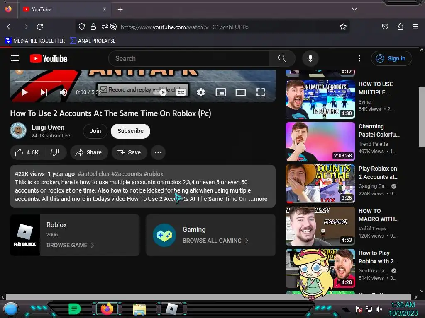Subscribe to Luigi Owen

point(130,131)
